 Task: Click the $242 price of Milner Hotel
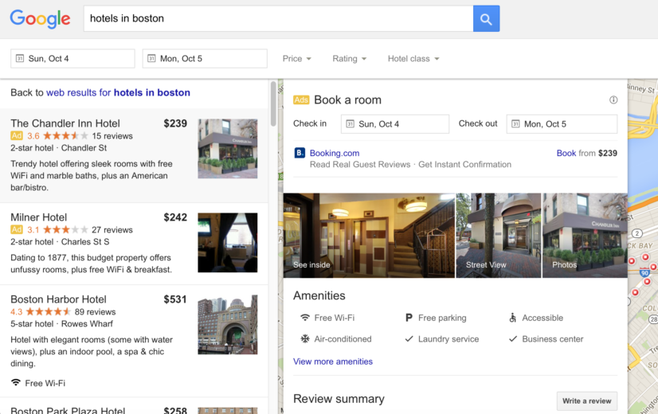coord(175,217)
